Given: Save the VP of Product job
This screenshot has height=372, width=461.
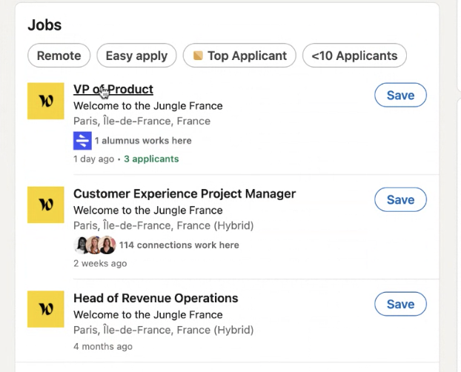Looking at the screenshot, I should point(400,95).
